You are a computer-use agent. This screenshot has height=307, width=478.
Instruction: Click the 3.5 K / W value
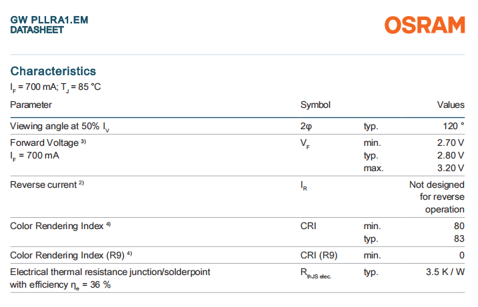pyautogui.click(x=446, y=272)
